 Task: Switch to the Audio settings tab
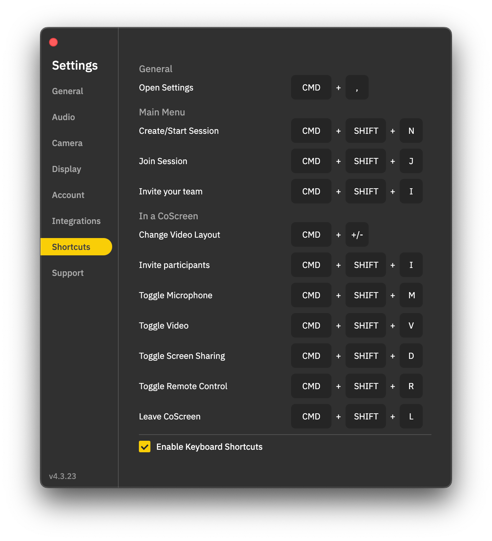tap(63, 117)
